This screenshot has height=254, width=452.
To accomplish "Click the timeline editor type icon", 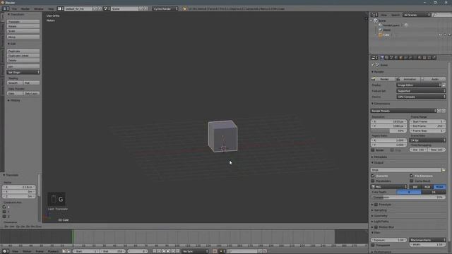I will point(5,251).
